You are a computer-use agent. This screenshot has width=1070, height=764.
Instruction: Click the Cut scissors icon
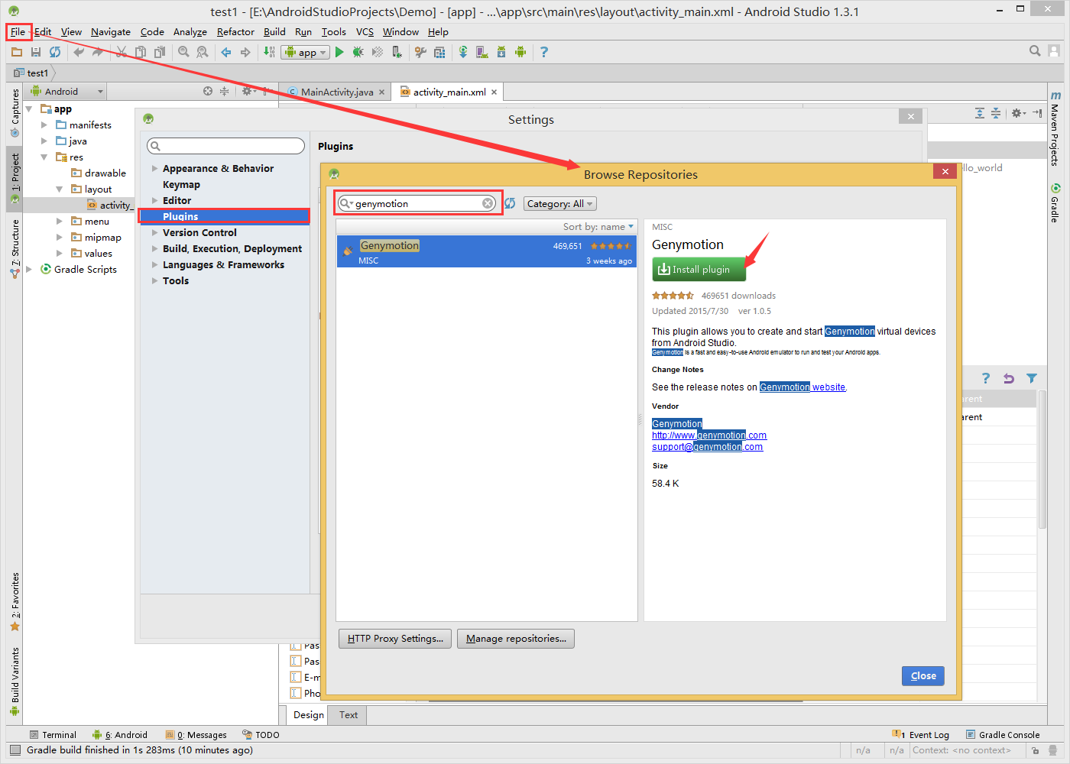[x=122, y=52]
